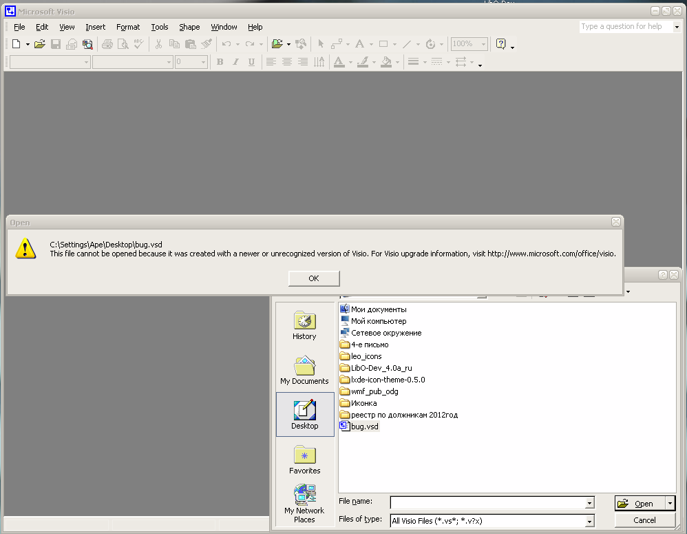
Task: Click the Cut scissors icon
Action: tap(158, 44)
